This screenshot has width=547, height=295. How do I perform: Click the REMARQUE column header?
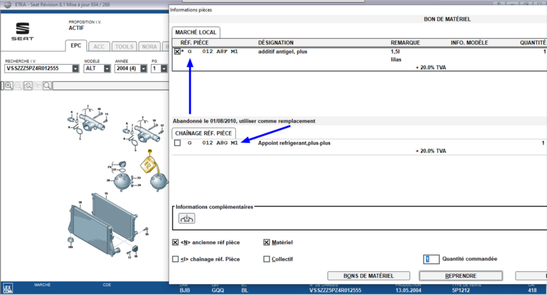pos(405,43)
